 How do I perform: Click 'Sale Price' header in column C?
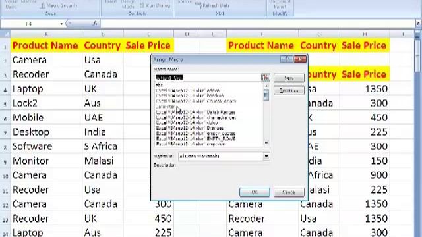148,45
